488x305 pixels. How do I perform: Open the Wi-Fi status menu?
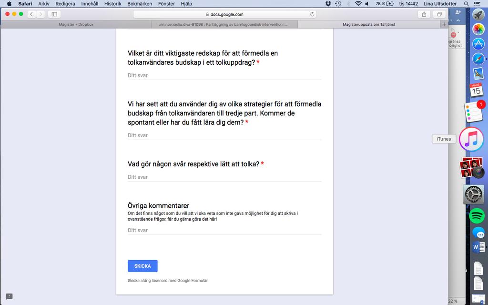click(x=358, y=4)
